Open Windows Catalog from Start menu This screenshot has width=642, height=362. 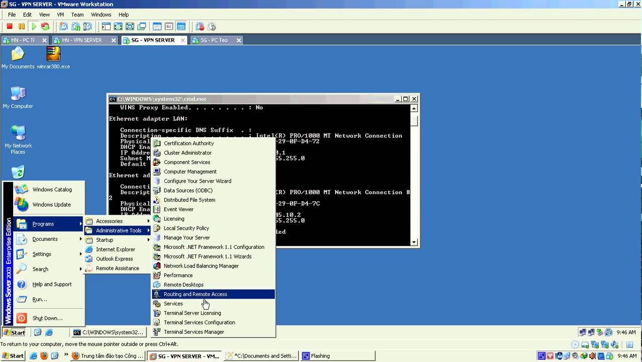tap(49, 190)
